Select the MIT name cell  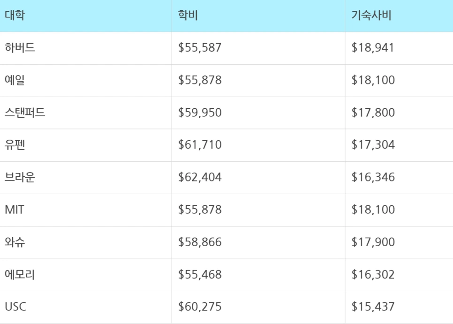(x=14, y=210)
